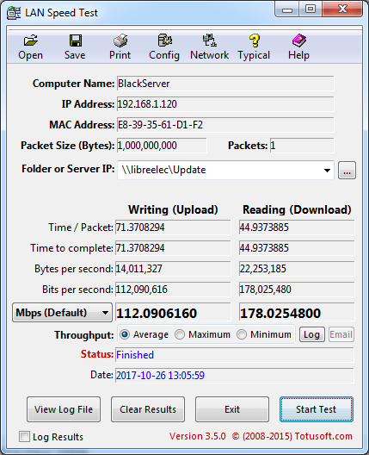This screenshot has width=369, height=455.
Task: Click the Computer Name field BlackServer
Action: click(225, 84)
